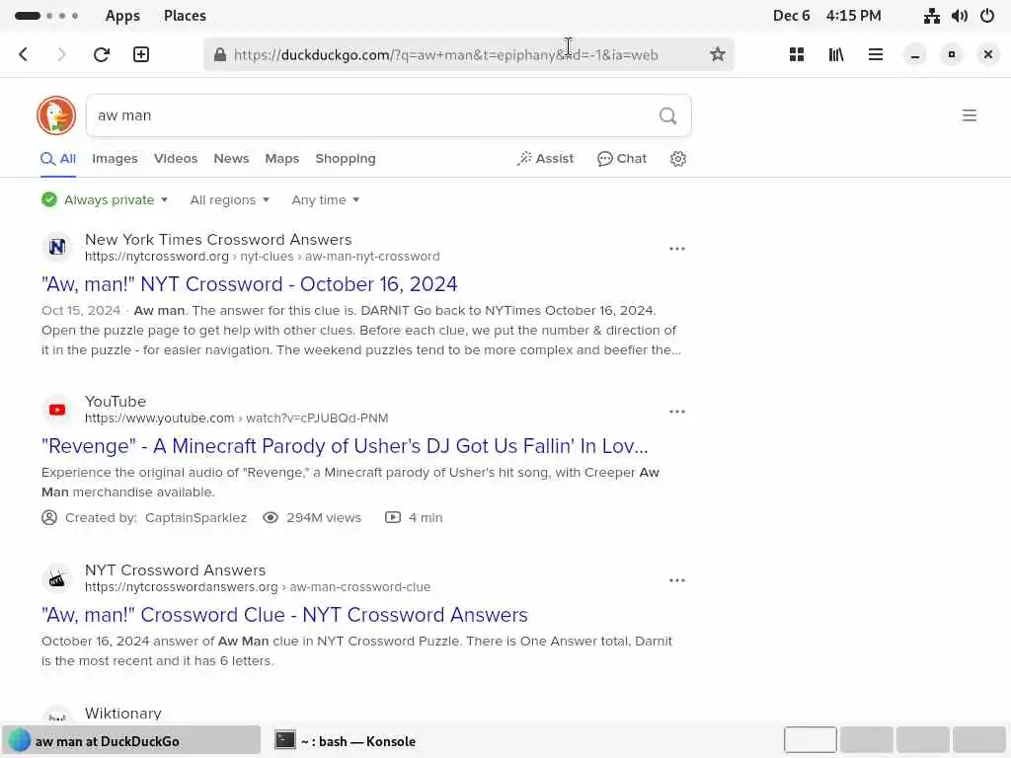Open the "Revenge" Minecraft Parody link
The width and height of the screenshot is (1011, 758).
point(345,446)
